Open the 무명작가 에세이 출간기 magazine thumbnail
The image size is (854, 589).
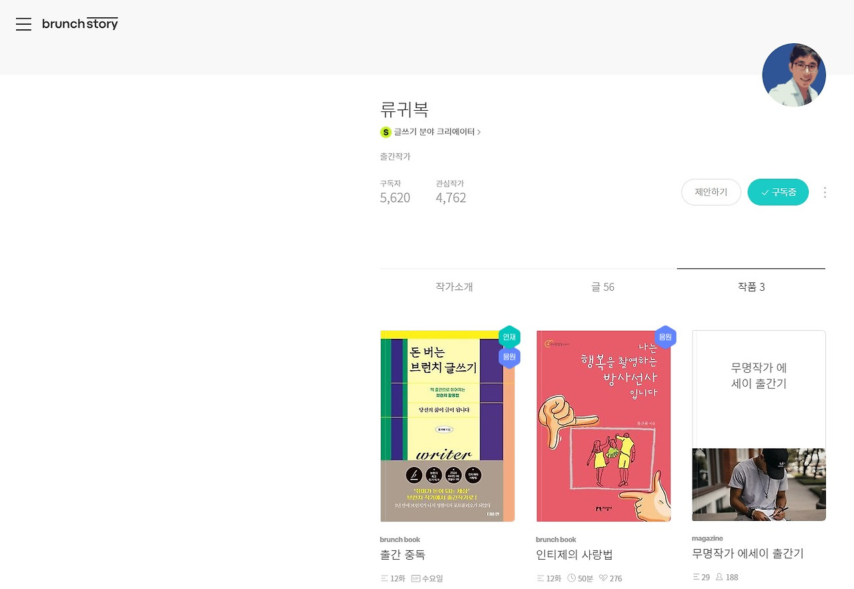(x=759, y=426)
